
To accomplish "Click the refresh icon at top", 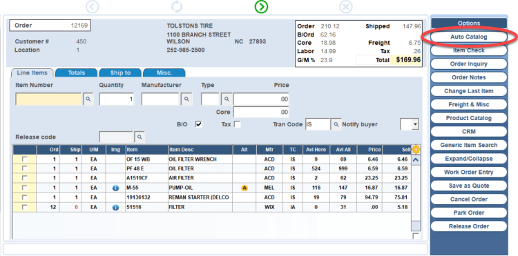I will click(177, 7).
